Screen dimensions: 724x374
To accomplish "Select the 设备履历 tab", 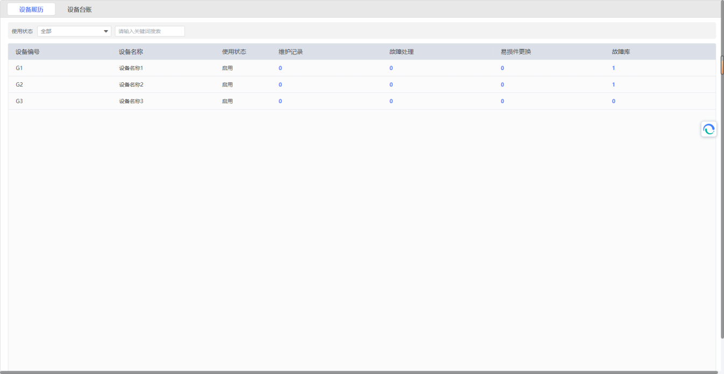I will tap(31, 10).
